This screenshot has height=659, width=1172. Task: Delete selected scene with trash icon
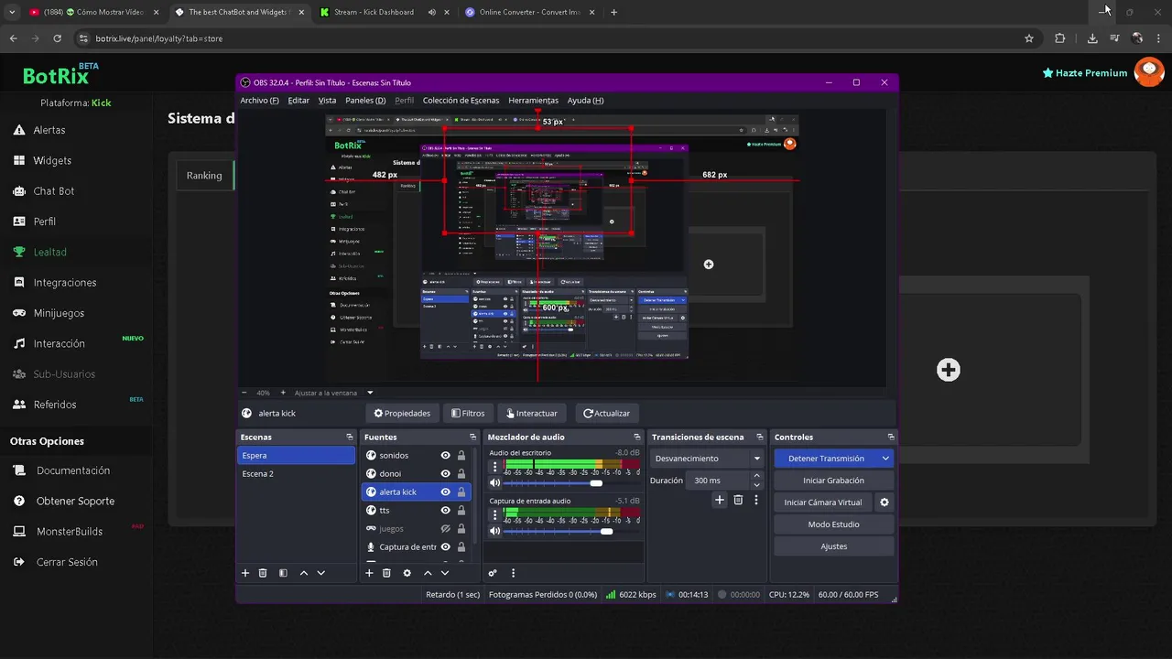click(x=263, y=573)
